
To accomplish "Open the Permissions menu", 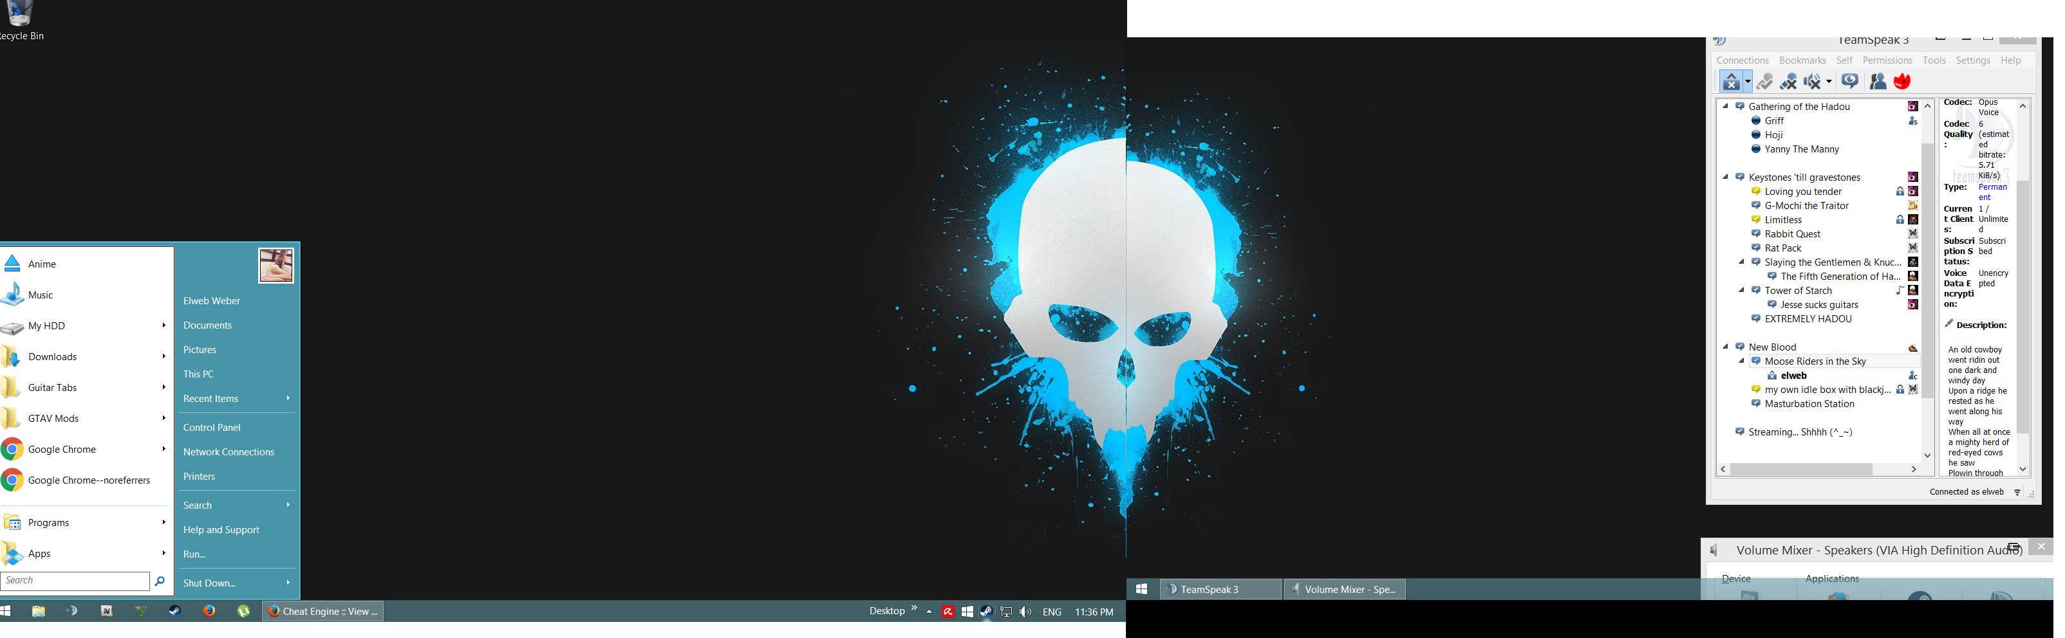I will click(1887, 61).
